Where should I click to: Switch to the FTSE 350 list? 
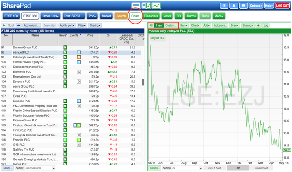point(30,16)
